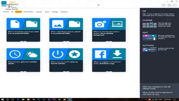Click the star favorite website icon
This screenshot has width=179, height=101.
point(75,54)
